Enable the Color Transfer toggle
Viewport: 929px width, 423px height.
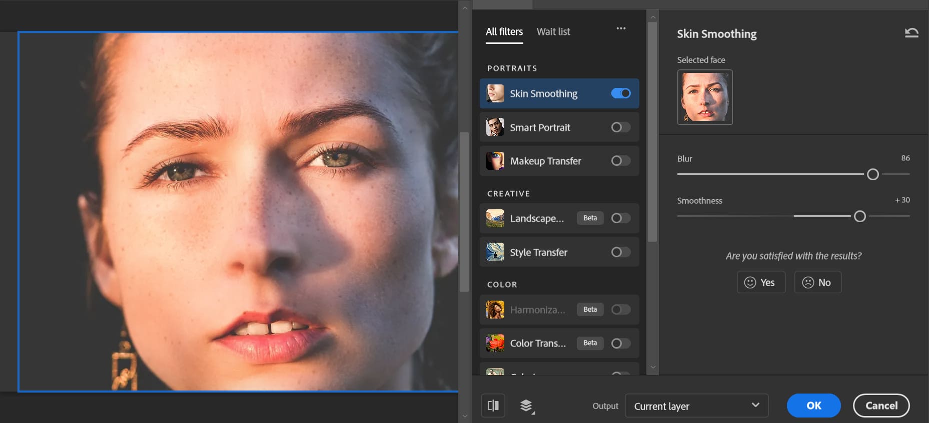click(621, 343)
